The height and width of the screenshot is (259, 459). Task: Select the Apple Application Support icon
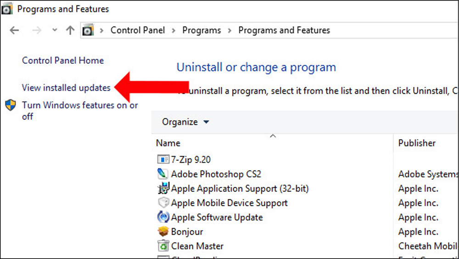click(163, 188)
